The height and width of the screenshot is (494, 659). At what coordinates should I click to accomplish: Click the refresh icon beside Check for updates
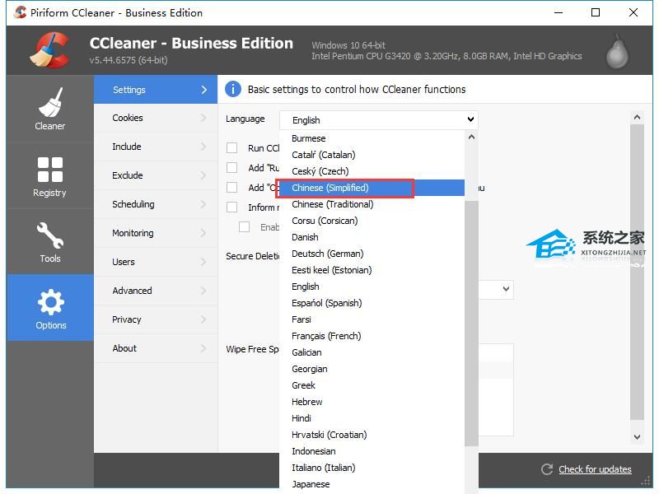click(x=547, y=469)
